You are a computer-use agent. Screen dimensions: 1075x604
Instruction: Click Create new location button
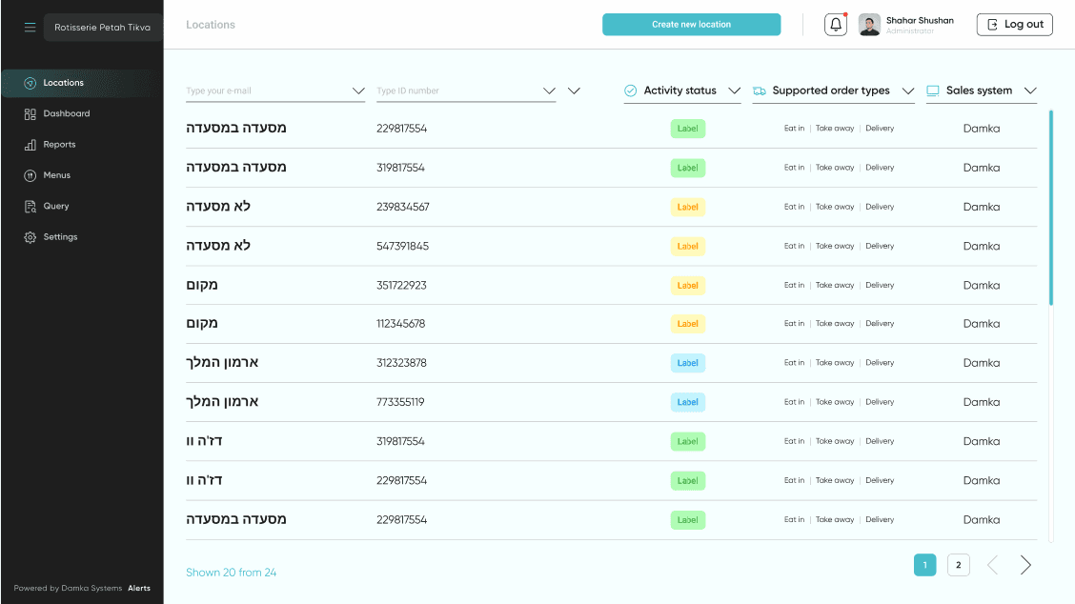pos(691,25)
